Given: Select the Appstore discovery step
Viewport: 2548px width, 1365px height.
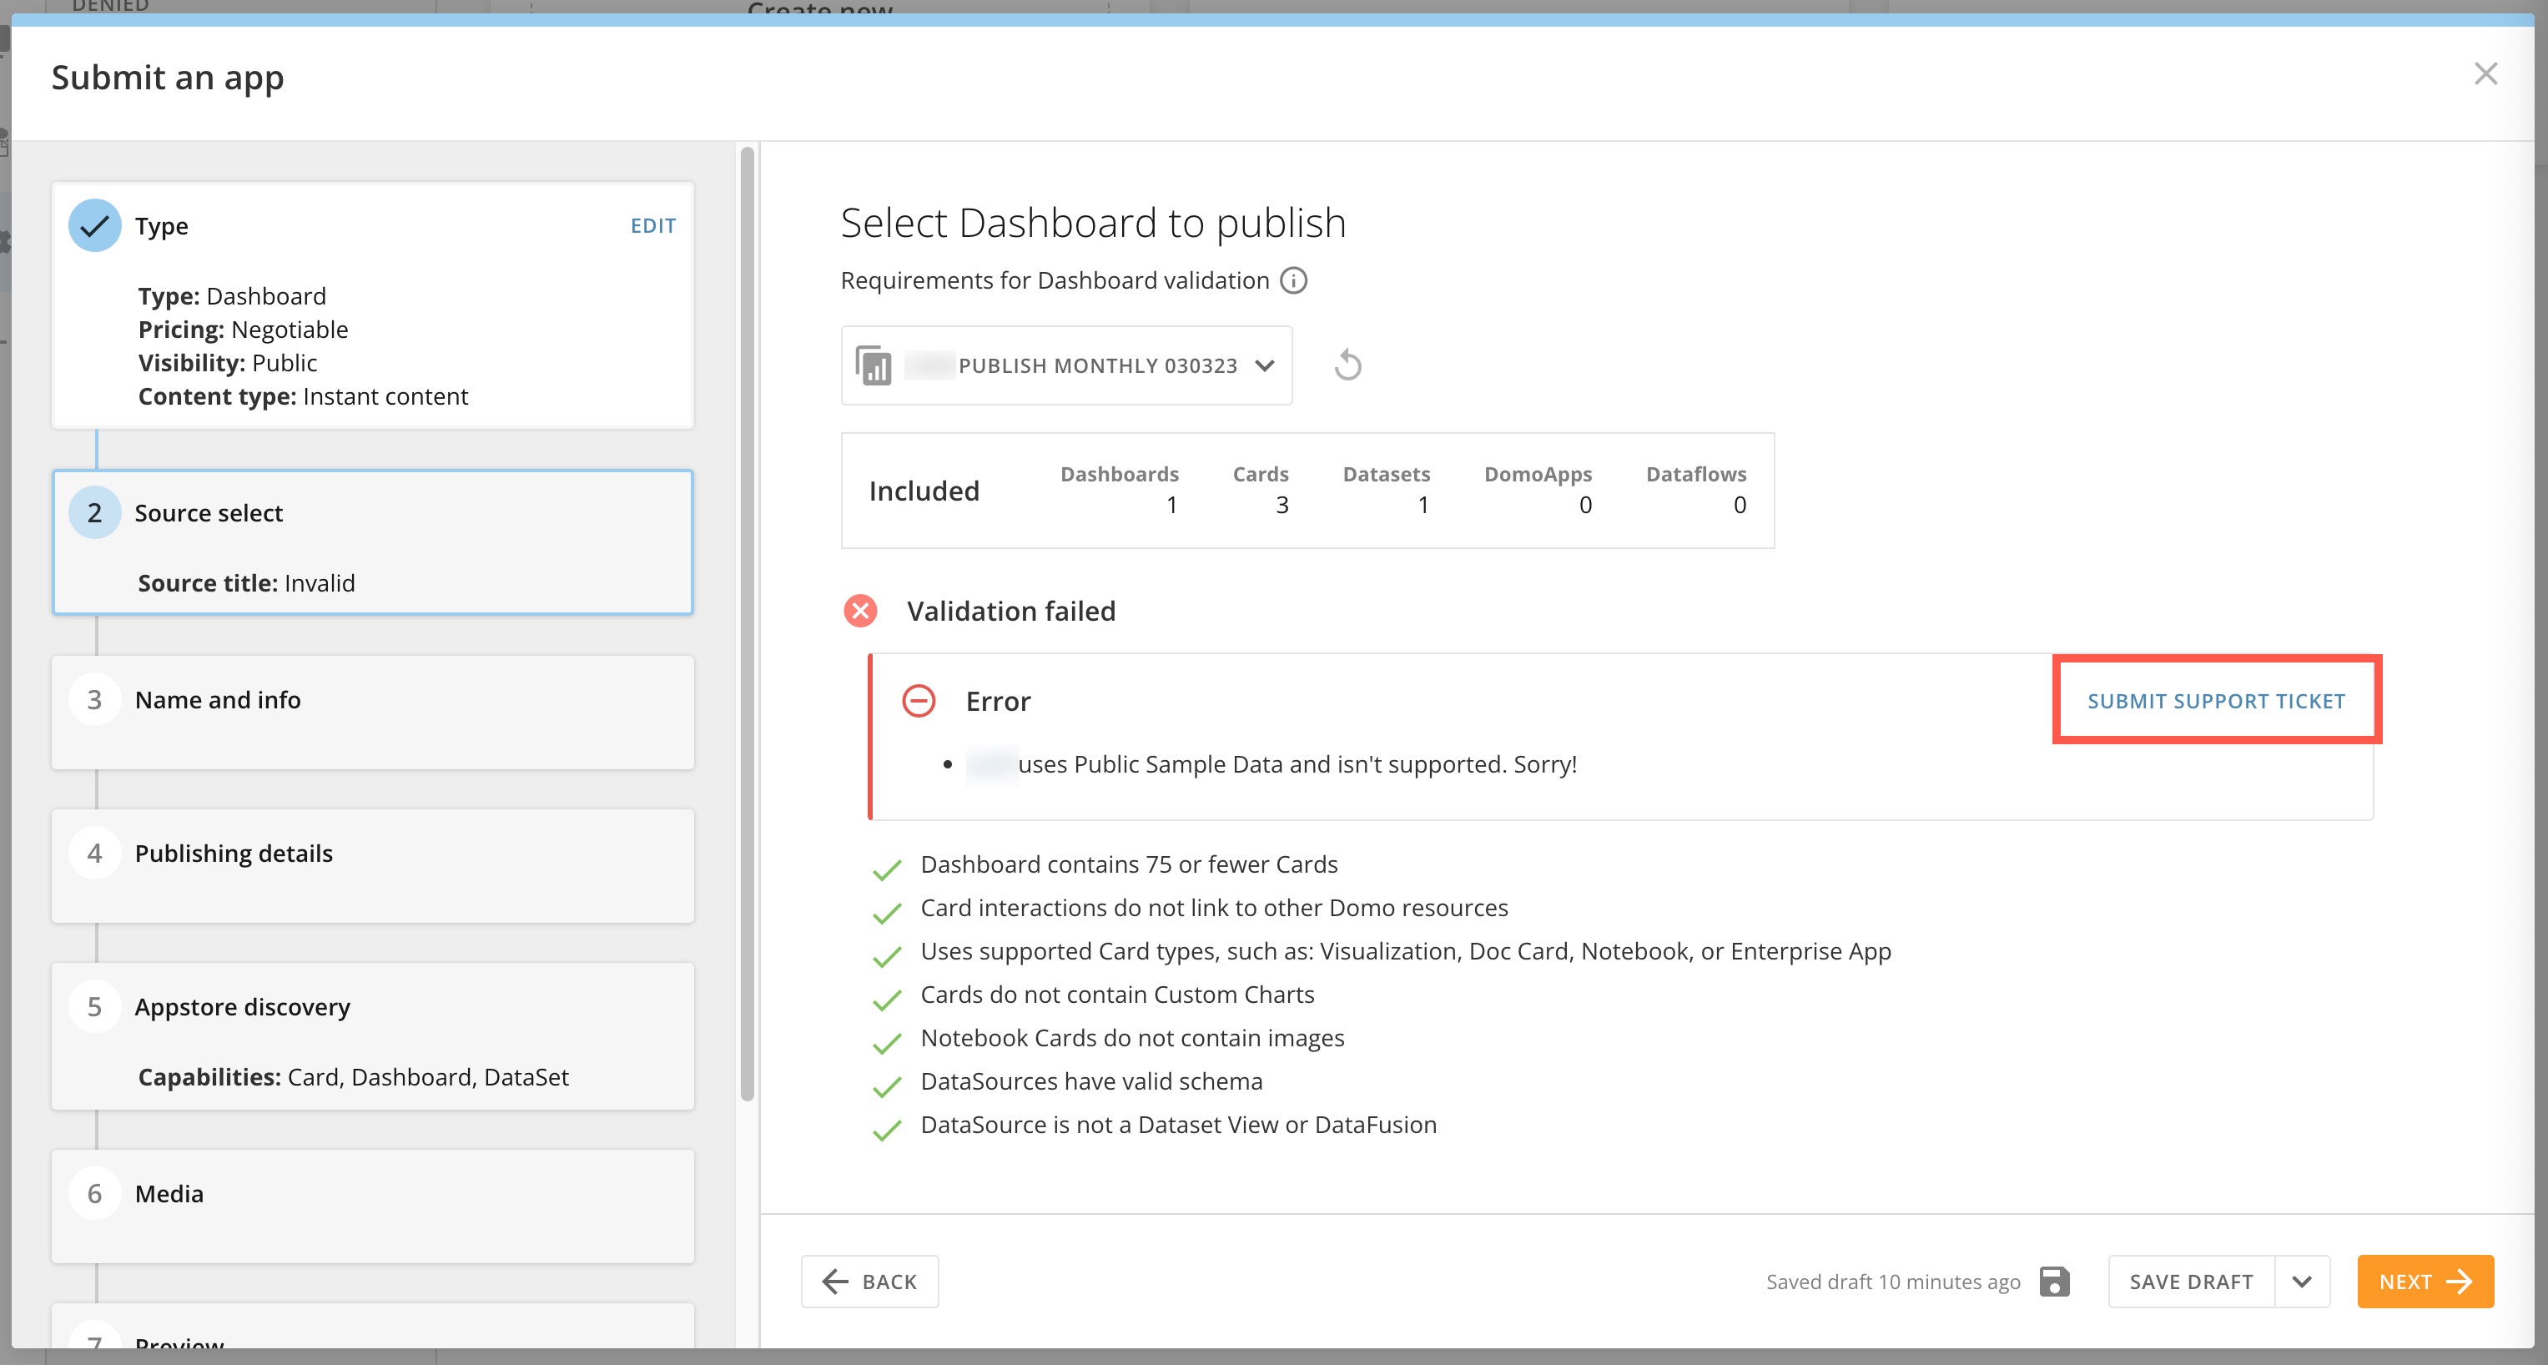Looking at the screenshot, I should (373, 1035).
